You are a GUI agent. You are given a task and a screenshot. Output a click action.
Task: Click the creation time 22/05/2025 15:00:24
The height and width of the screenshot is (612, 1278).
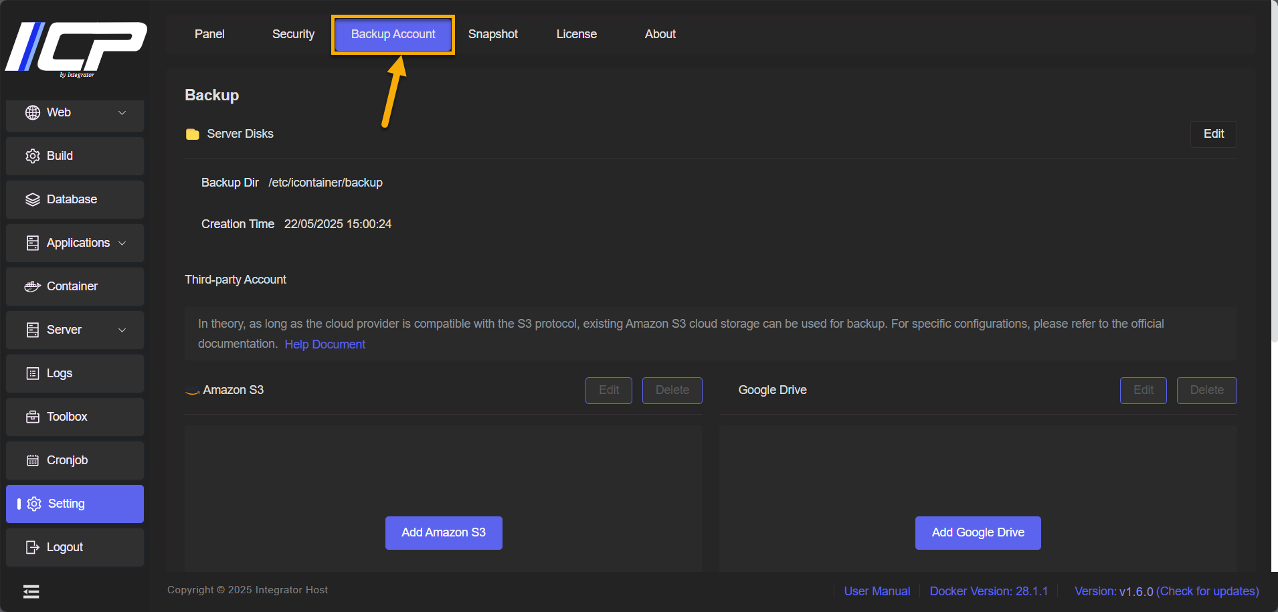(x=338, y=224)
